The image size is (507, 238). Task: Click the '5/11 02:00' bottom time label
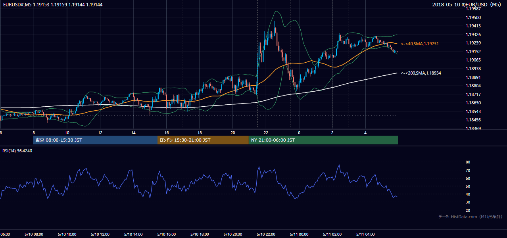point(332,234)
